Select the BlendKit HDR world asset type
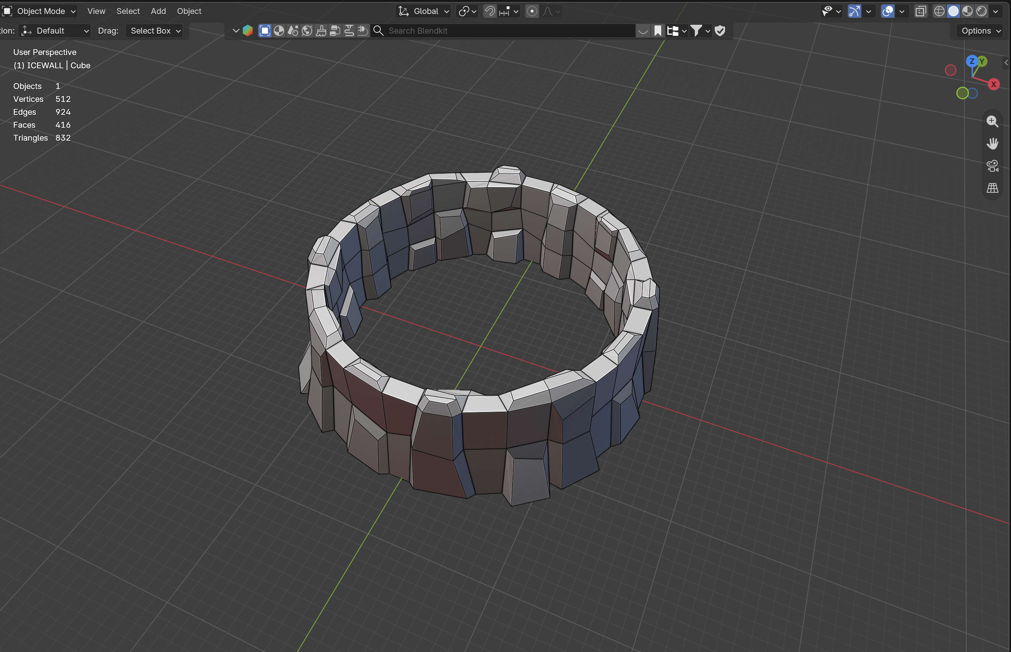1011x652 pixels. tap(307, 31)
